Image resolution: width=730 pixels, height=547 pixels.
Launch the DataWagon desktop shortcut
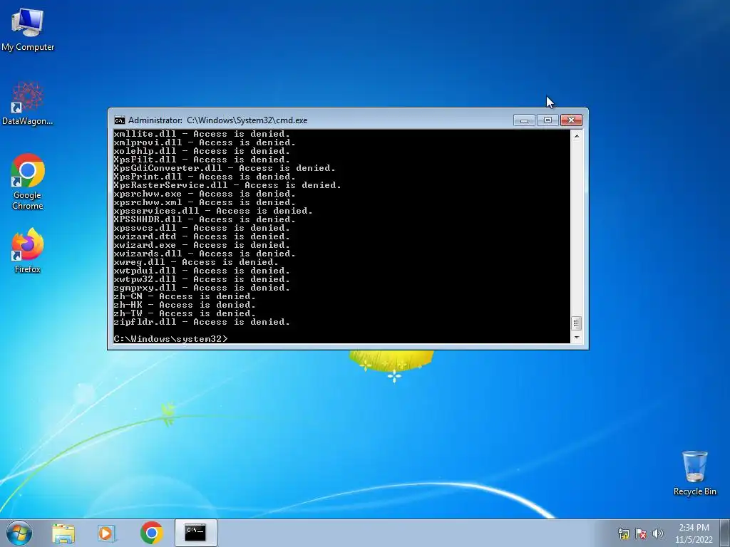pyautogui.click(x=28, y=103)
